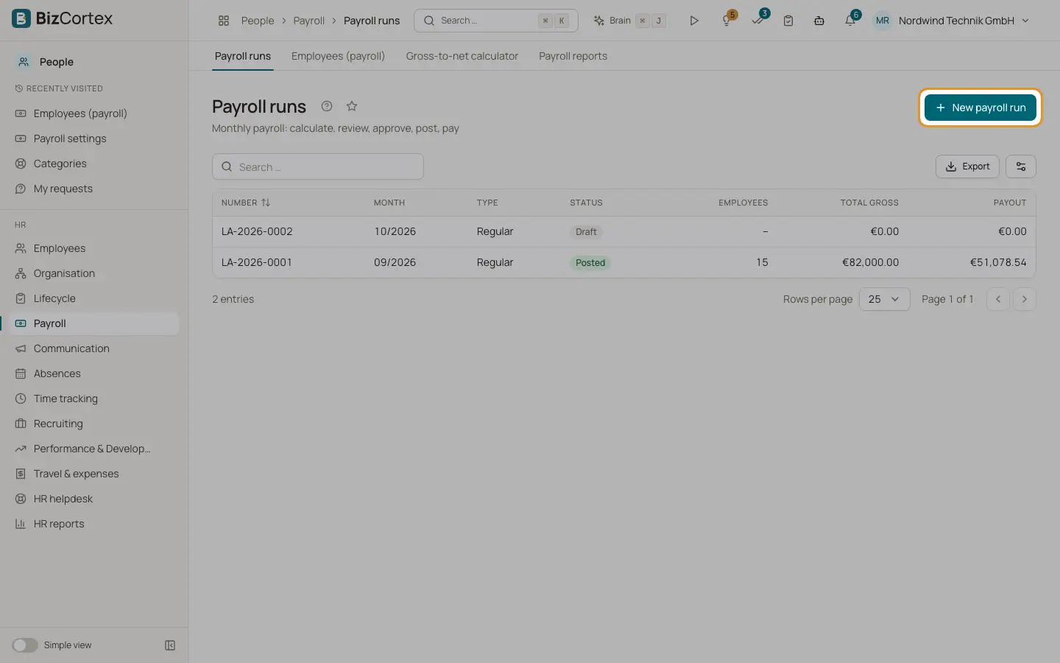Viewport: 1060px width, 663px height.
Task: Click the help icon next to Payroll runs
Action: pos(327,106)
